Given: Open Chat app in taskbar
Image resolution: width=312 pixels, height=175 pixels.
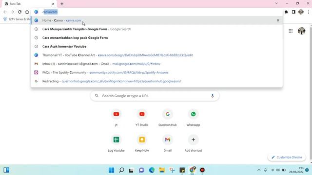Looking at the screenshot, I should pos(141,170).
